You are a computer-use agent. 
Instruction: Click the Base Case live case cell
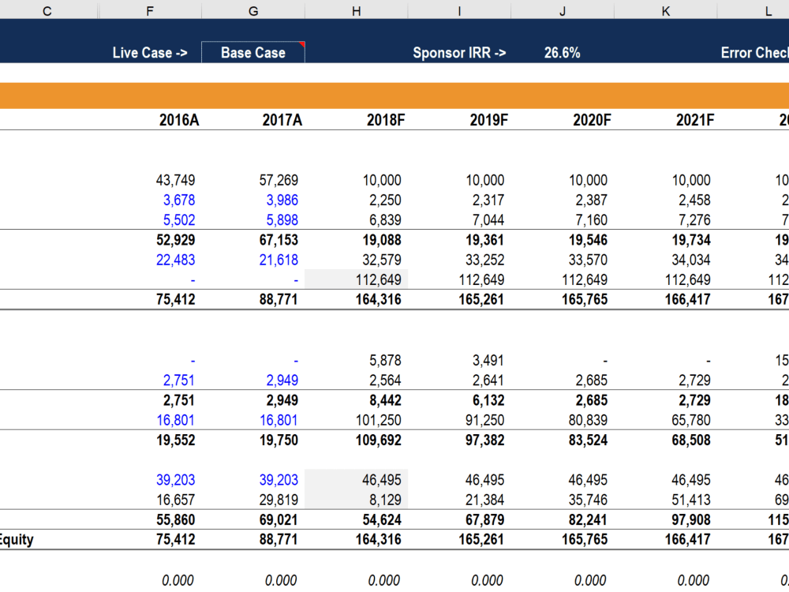coord(253,52)
